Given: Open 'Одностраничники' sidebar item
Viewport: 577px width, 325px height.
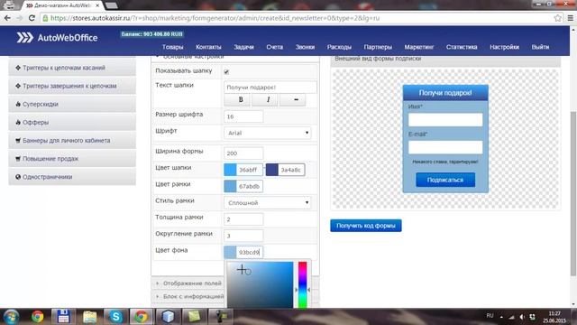Looking at the screenshot, I should 72,177.
